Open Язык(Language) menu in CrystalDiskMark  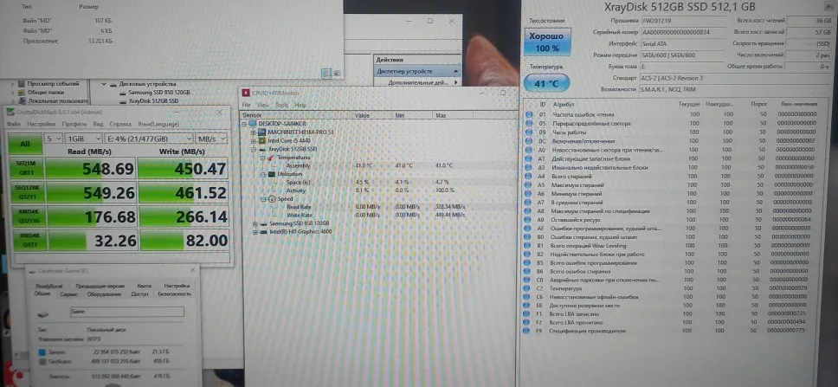click(x=158, y=124)
